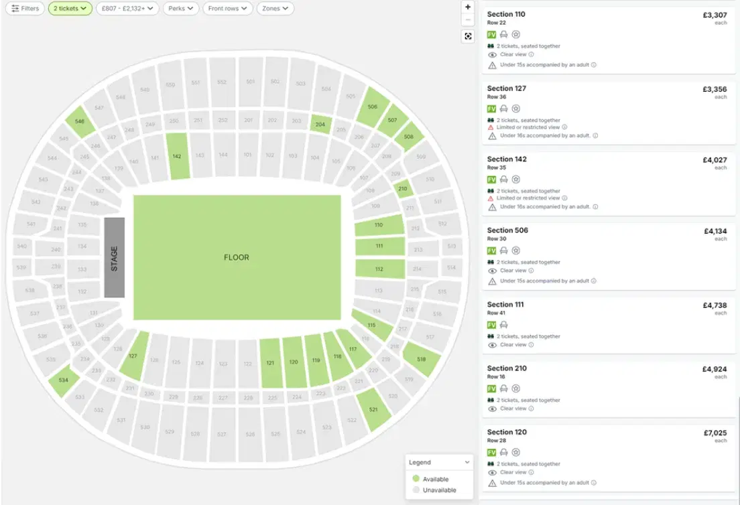
Task: Expand the Perks filter dropdown
Action: point(181,9)
